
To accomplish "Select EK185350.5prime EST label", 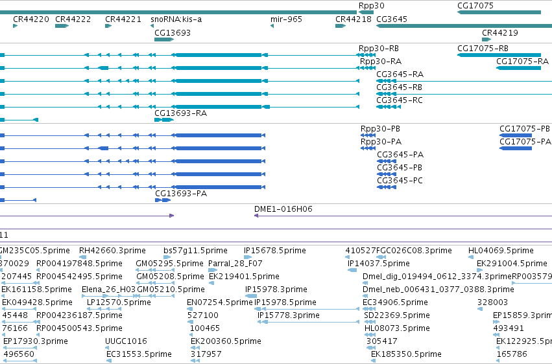I will pyautogui.click(x=406, y=355).
